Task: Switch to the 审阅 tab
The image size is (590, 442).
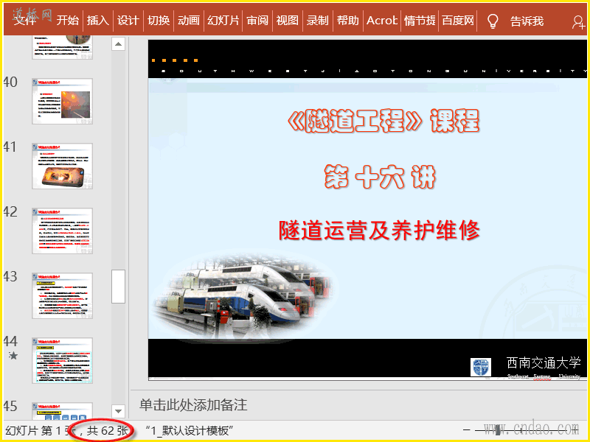Action: pos(257,21)
